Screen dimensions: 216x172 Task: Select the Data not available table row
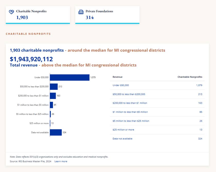[157, 139]
